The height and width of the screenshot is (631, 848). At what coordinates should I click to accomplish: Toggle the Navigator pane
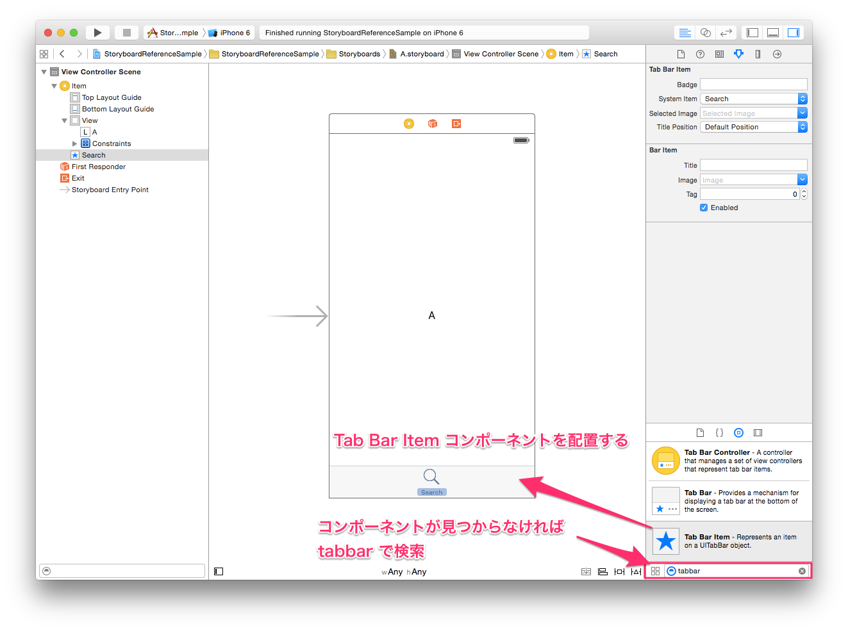tap(752, 33)
